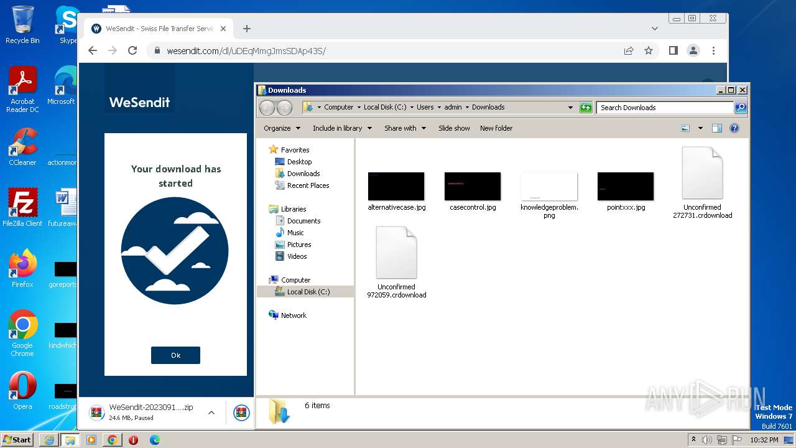Open view options dropdown arrow
Screen dimensions: 796x448
(x=700, y=128)
